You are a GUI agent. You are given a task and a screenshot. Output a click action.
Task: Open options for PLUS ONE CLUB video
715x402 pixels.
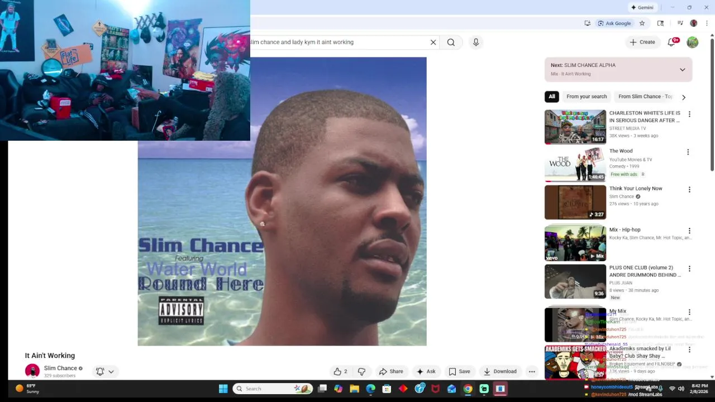[689, 269]
